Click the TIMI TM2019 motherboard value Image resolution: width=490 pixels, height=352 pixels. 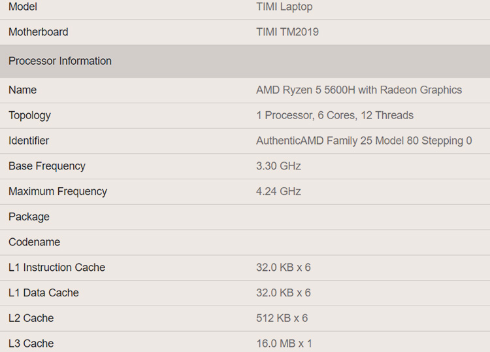pos(287,32)
